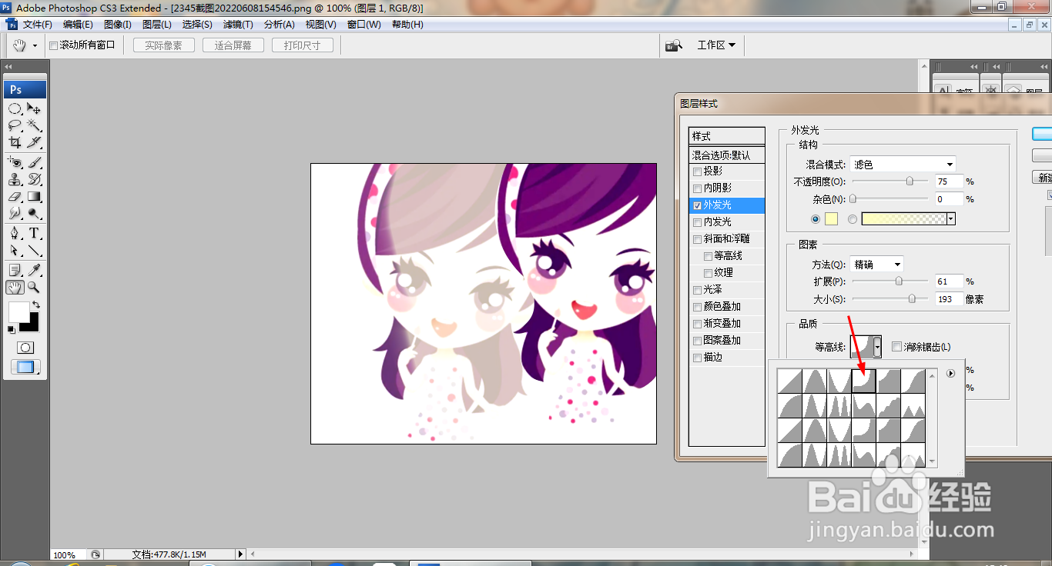Open contour picker flyout menu arrow
This screenshot has height=566, width=1052.
pos(950,374)
